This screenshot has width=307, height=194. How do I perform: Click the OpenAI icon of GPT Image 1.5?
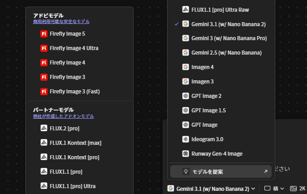click(x=186, y=110)
